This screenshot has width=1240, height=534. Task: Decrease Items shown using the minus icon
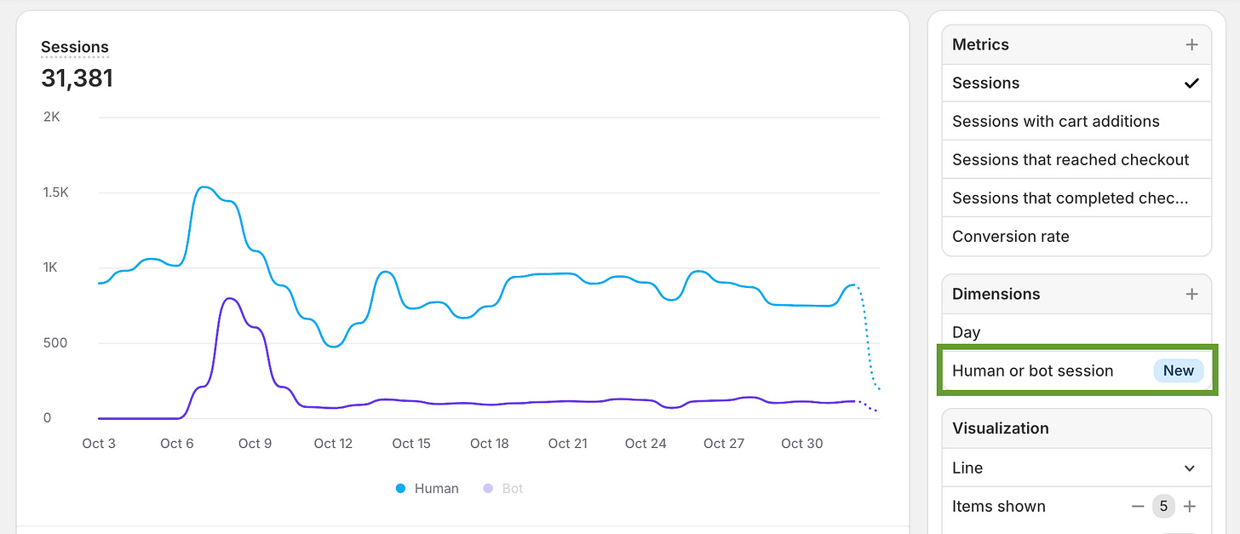(x=1138, y=506)
